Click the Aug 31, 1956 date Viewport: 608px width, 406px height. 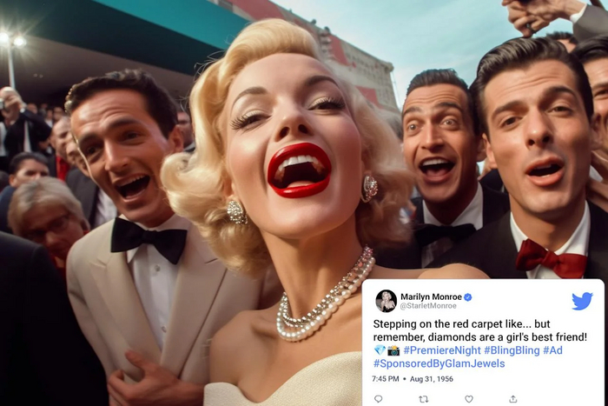431,379
